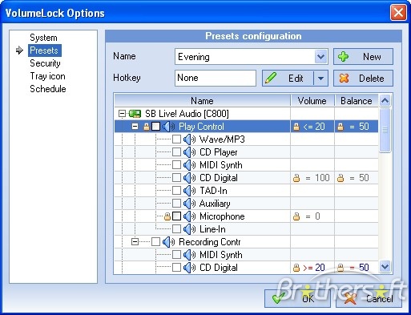
Task: Click the volume lock icon in Microphone row
Action: 296,216
